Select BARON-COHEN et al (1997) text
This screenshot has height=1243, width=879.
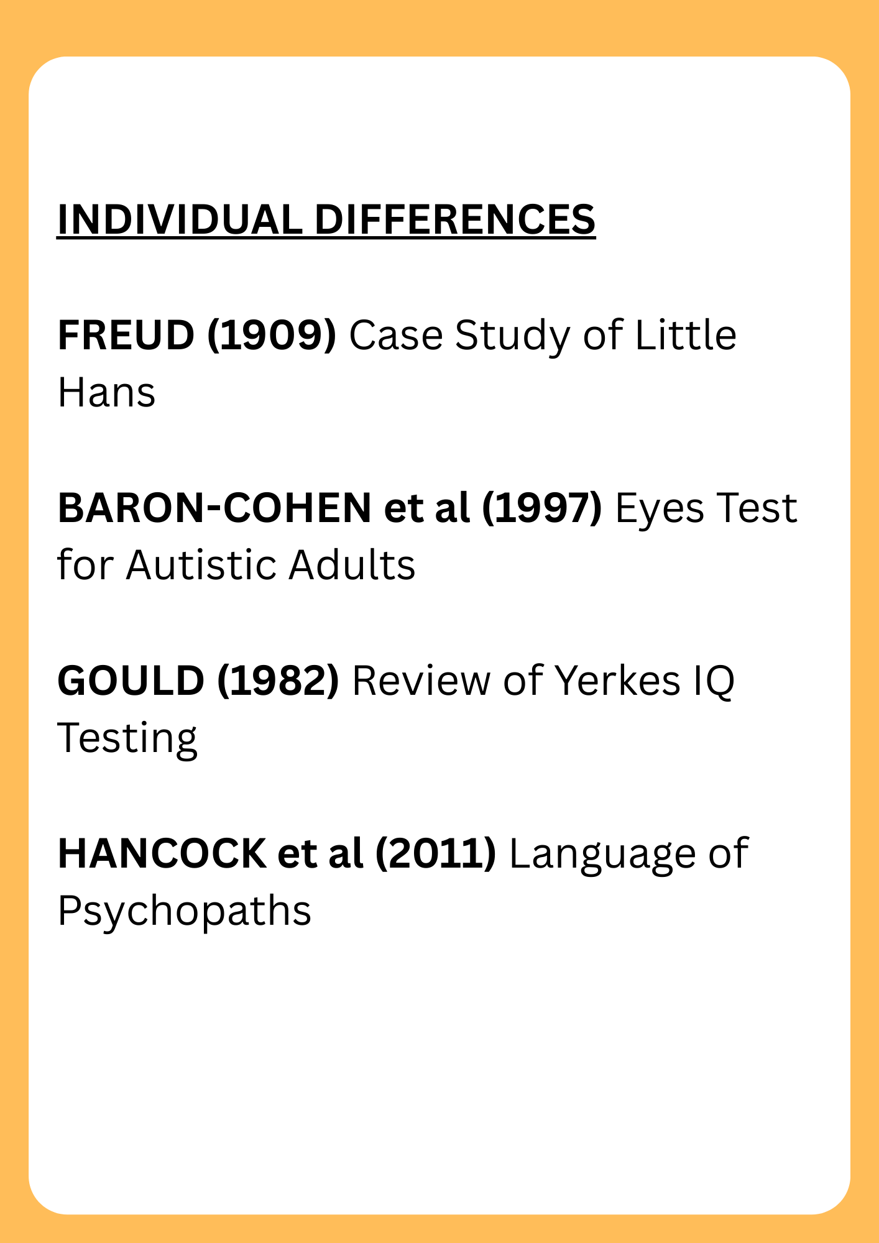(330, 508)
